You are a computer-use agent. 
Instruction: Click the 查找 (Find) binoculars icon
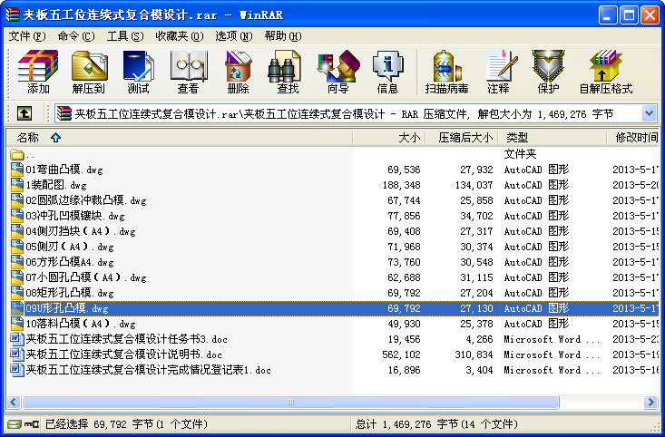pyautogui.click(x=284, y=65)
